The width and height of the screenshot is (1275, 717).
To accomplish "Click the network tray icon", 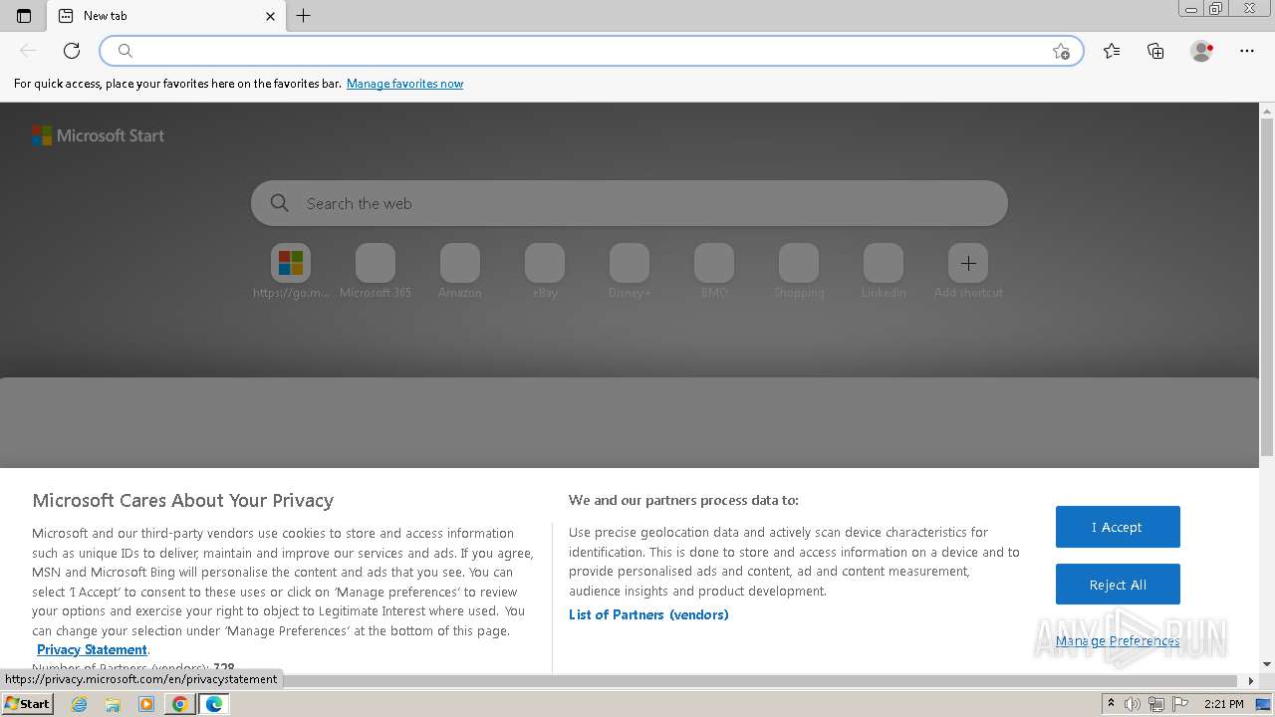I will pos(1155,704).
